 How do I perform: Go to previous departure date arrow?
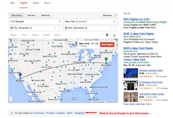56,28
